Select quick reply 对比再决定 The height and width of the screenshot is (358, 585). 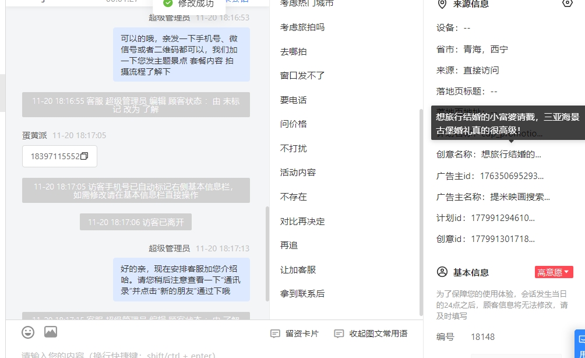pos(302,222)
